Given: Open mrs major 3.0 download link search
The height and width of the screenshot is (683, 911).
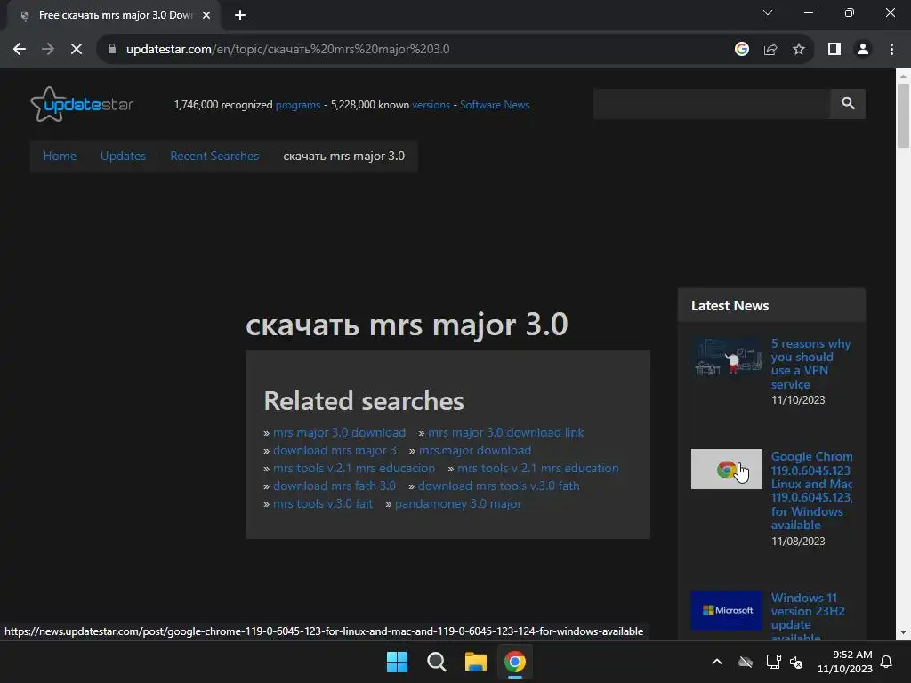Looking at the screenshot, I should pos(505,433).
